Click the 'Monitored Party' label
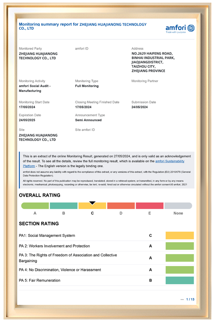Image resolution: width=214 pixels, height=323 pixels. (x=30, y=49)
